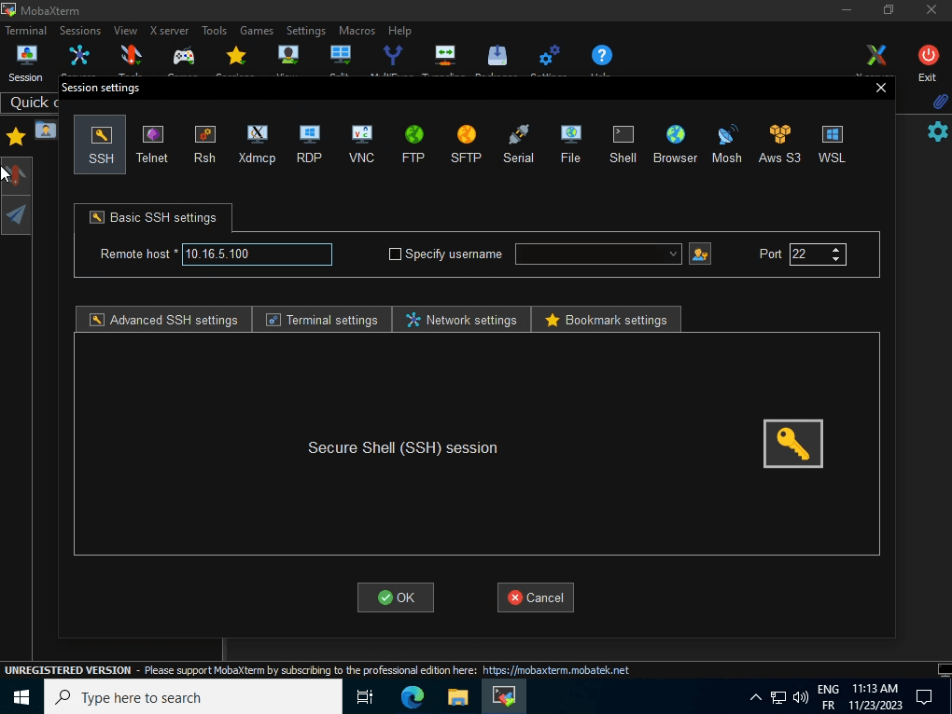Viewport: 952px width, 714px height.
Task: Open the Help question mark icon
Action: 602,56
